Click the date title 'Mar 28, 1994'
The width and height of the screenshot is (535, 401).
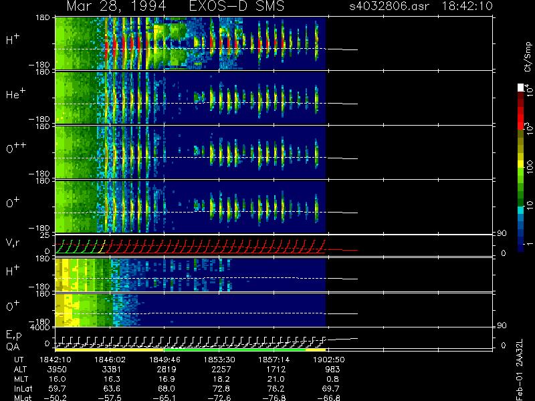(x=116, y=7)
